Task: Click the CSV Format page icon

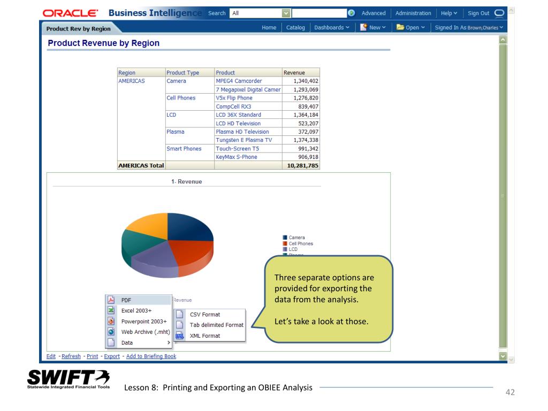Action: (x=180, y=314)
